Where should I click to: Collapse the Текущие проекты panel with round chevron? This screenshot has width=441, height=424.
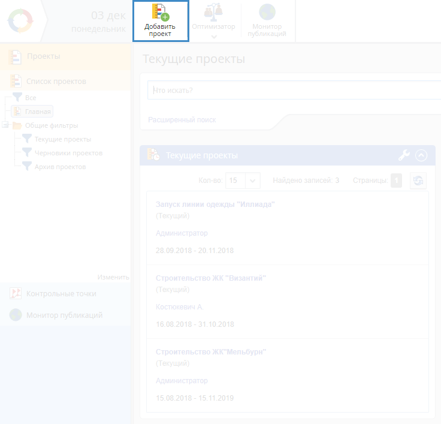421,155
